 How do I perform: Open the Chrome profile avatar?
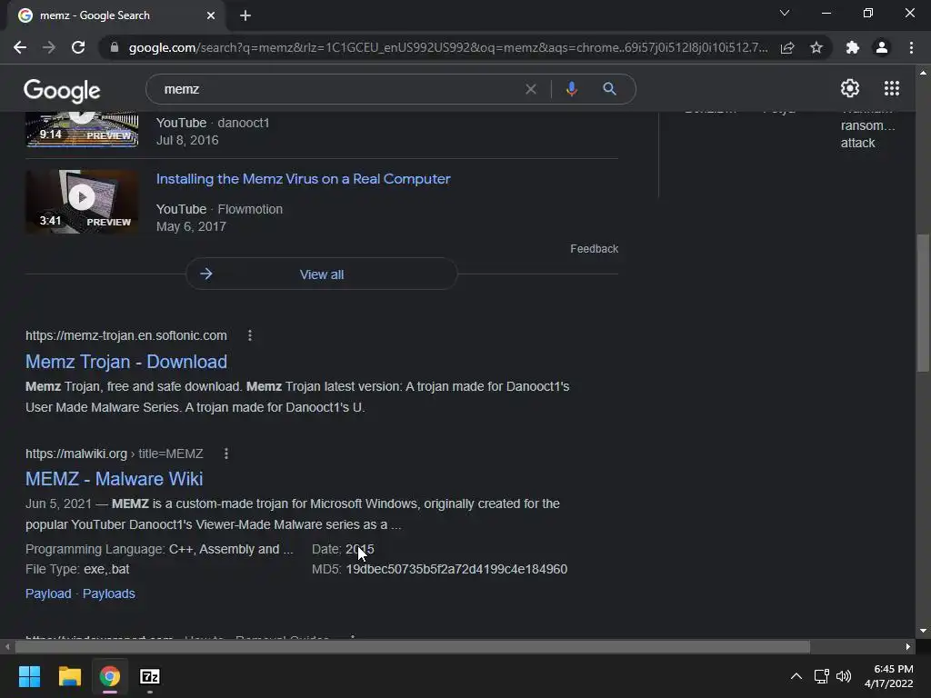(882, 47)
